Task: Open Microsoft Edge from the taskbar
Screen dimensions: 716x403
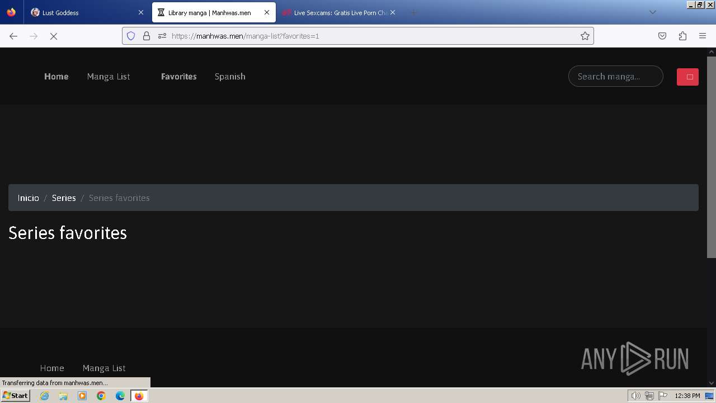Action: 120,396
